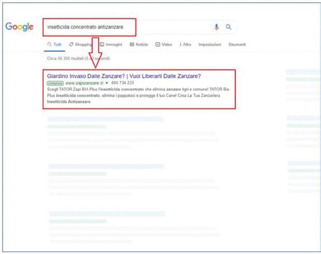Open the Notizie tab
The height and width of the screenshot is (254, 321).
pos(139,44)
